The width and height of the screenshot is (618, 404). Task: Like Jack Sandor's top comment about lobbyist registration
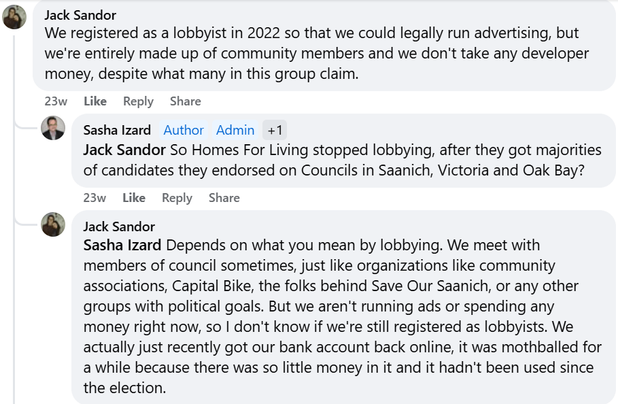click(95, 101)
